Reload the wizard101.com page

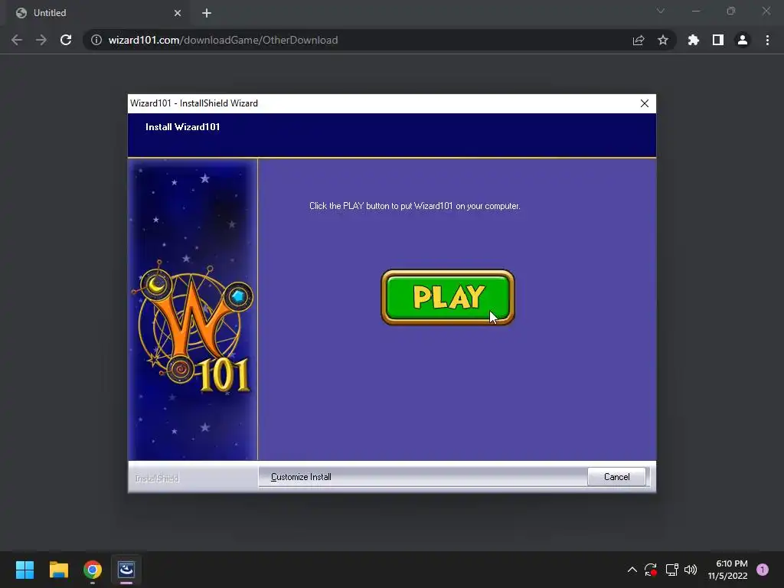pyautogui.click(x=66, y=40)
